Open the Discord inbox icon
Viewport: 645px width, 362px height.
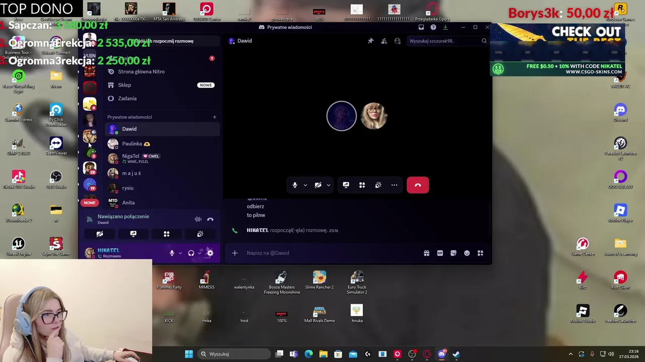(x=421, y=27)
